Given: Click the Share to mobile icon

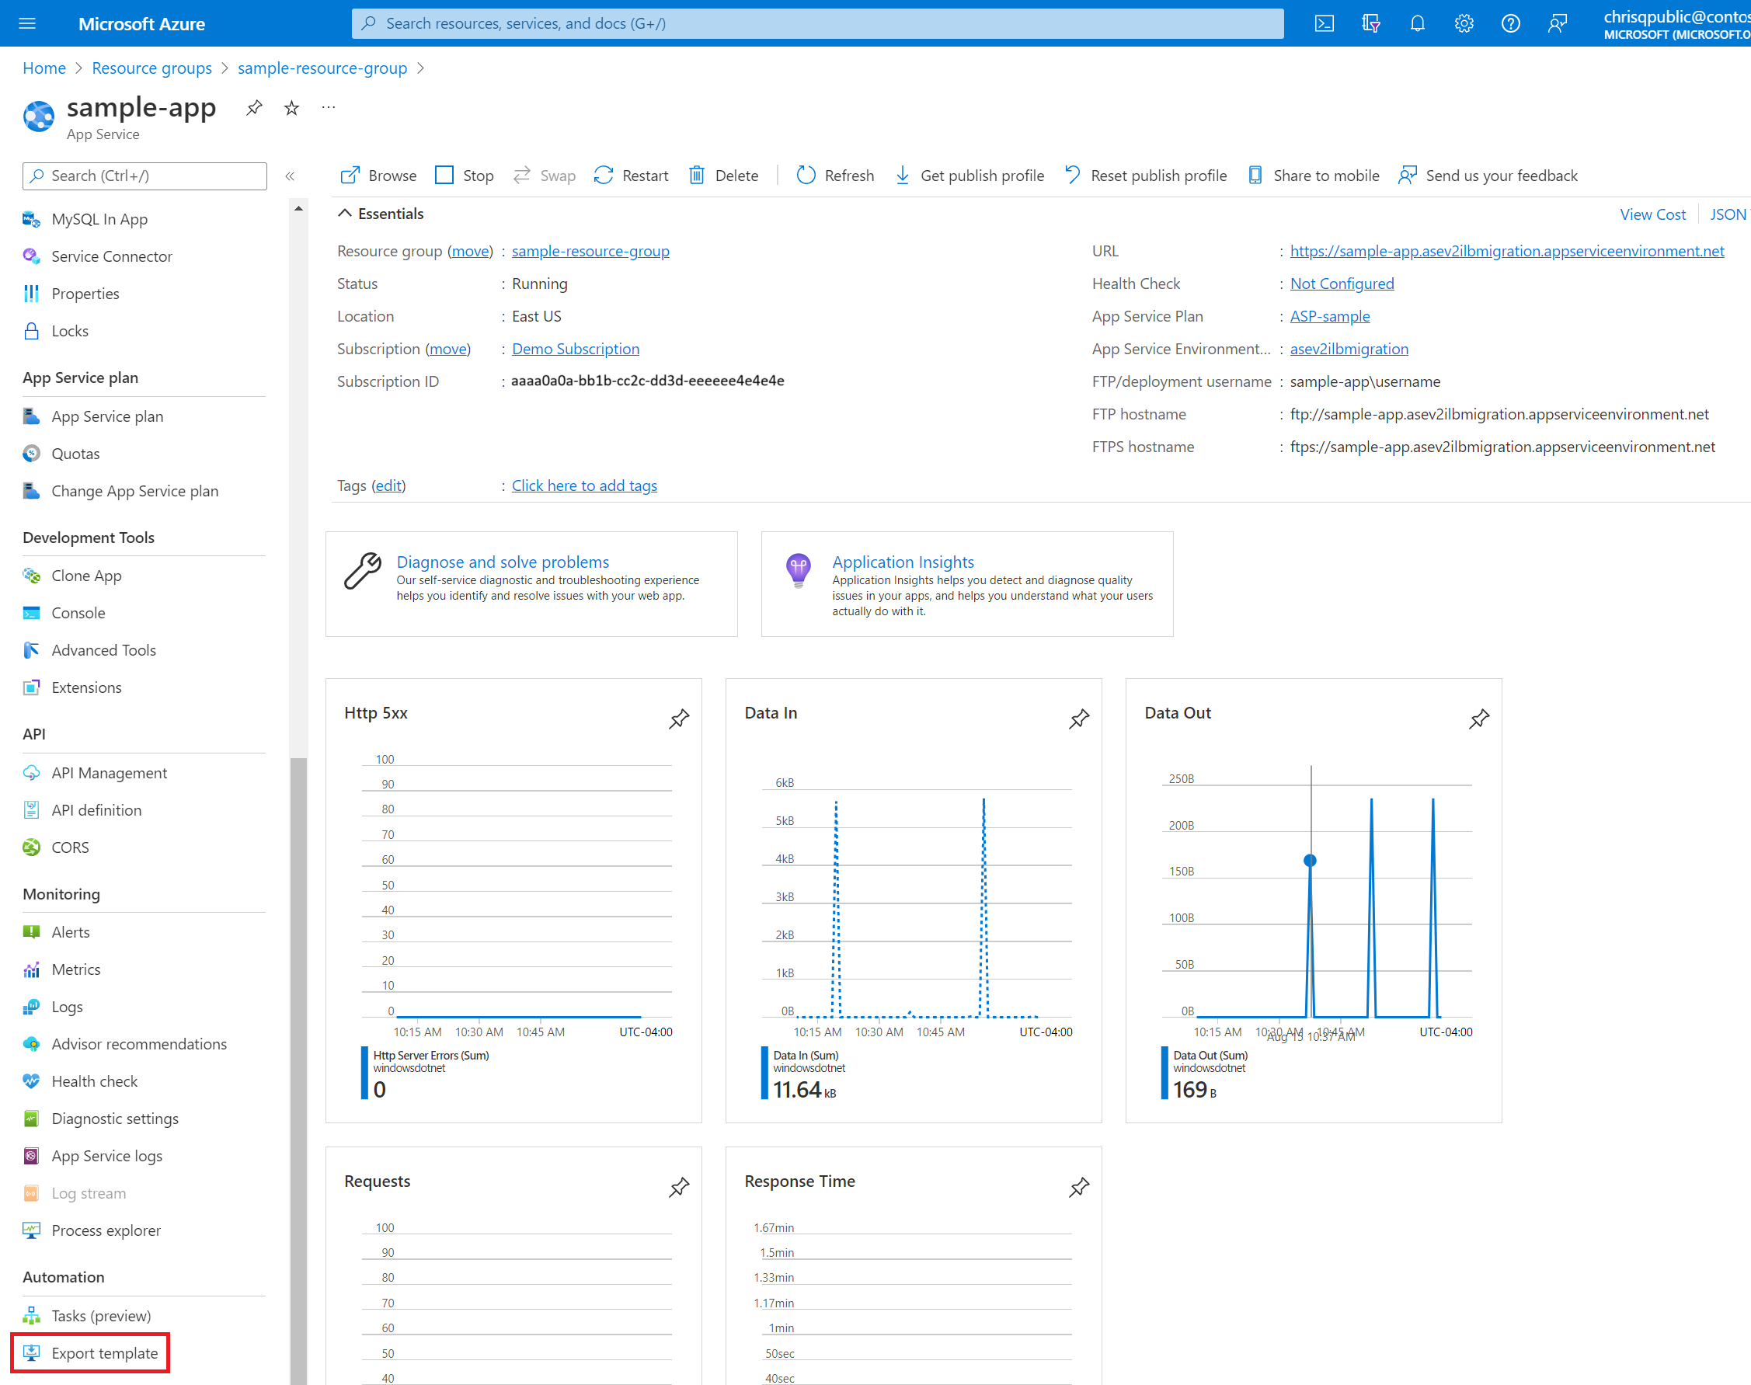Looking at the screenshot, I should [x=1255, y=175].
